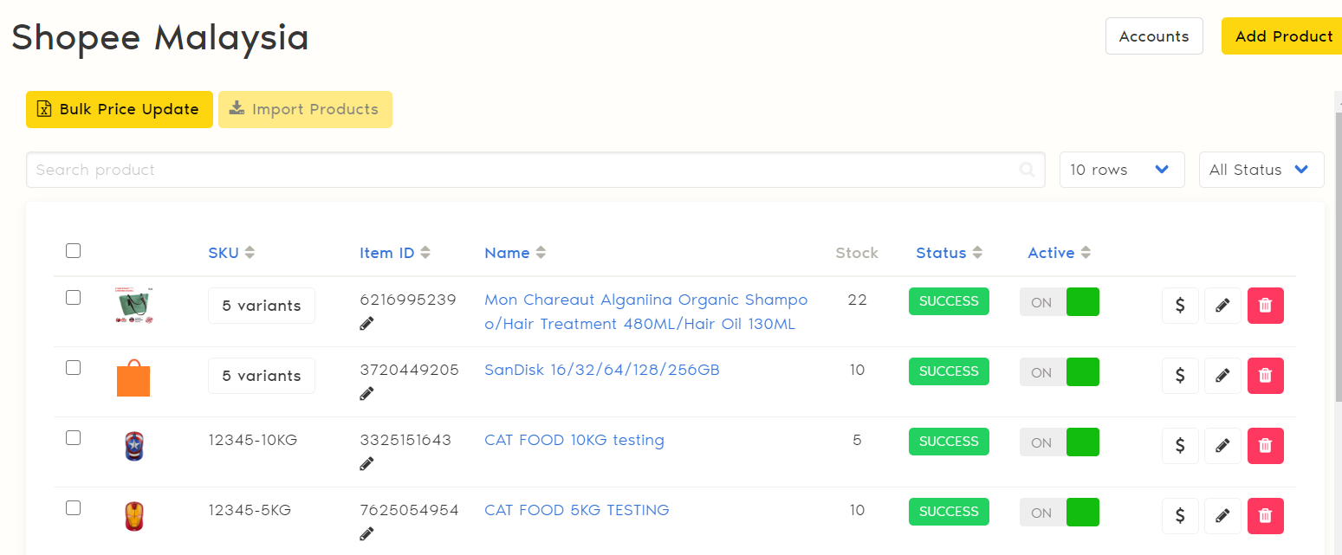Image resolution: width=1342 pixels, height=555 pixels.
Task: Open price editor for CAT FOOD 5KG TESTING
Action: point(1180,516)
